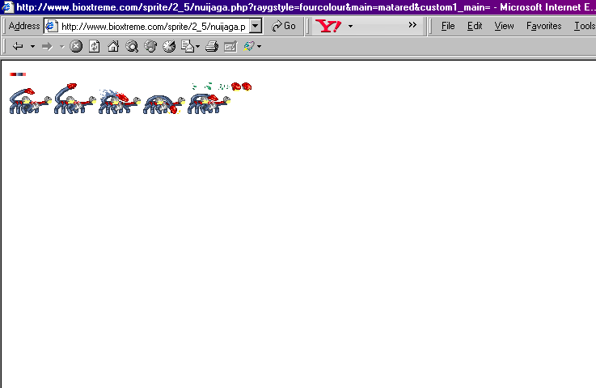Expand the toolbar overflow chevron
596x388 pixels.
click(412, 25)
